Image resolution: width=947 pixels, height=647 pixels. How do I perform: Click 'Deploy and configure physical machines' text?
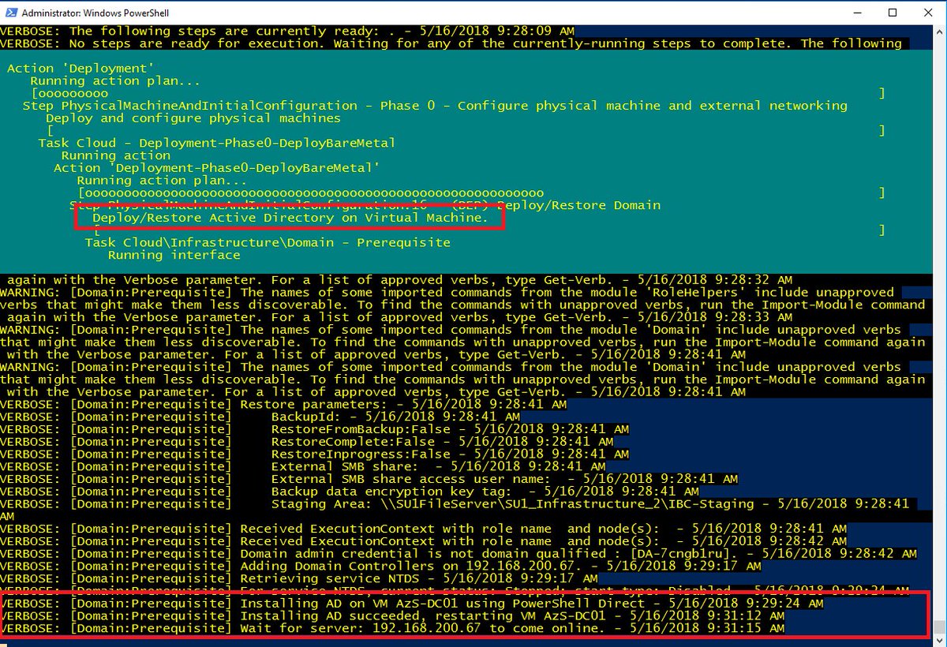[x=193, y=118]
